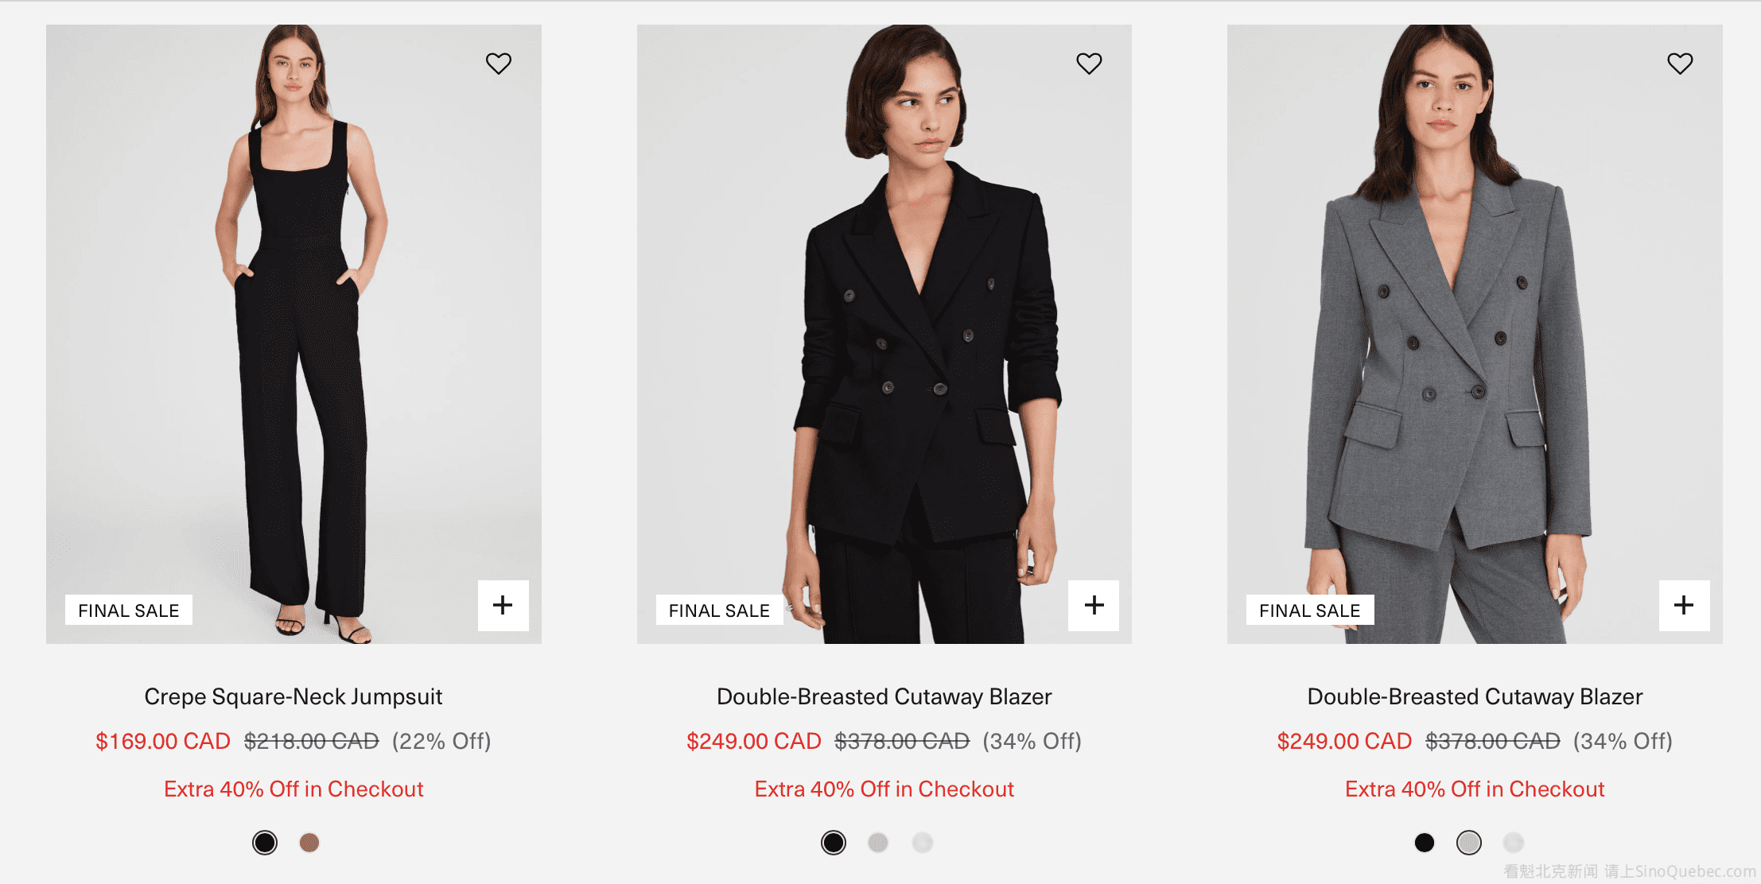
Task: Quick-add the jumpsuit using plus icon
Action: [503, 606]
